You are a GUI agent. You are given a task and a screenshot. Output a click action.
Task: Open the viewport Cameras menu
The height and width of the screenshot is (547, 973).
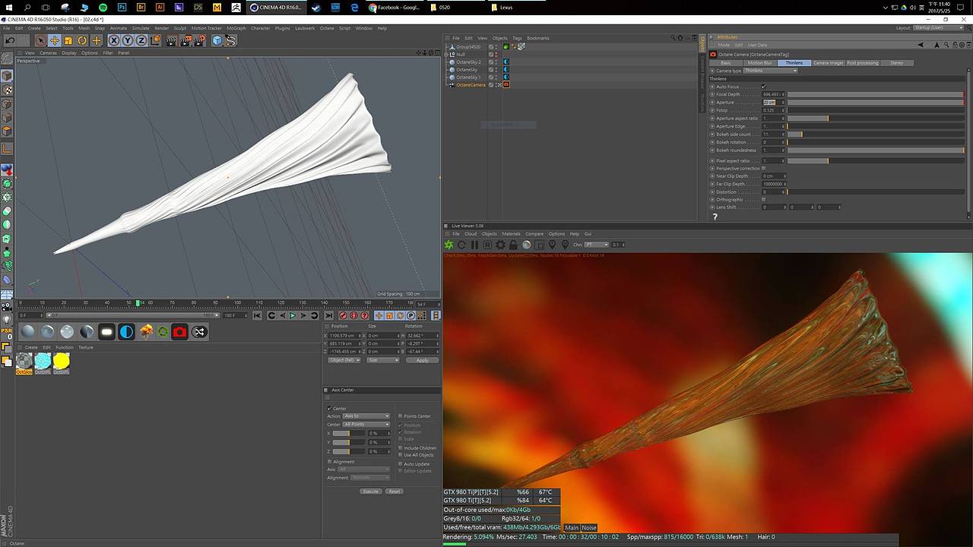(48, 53)
